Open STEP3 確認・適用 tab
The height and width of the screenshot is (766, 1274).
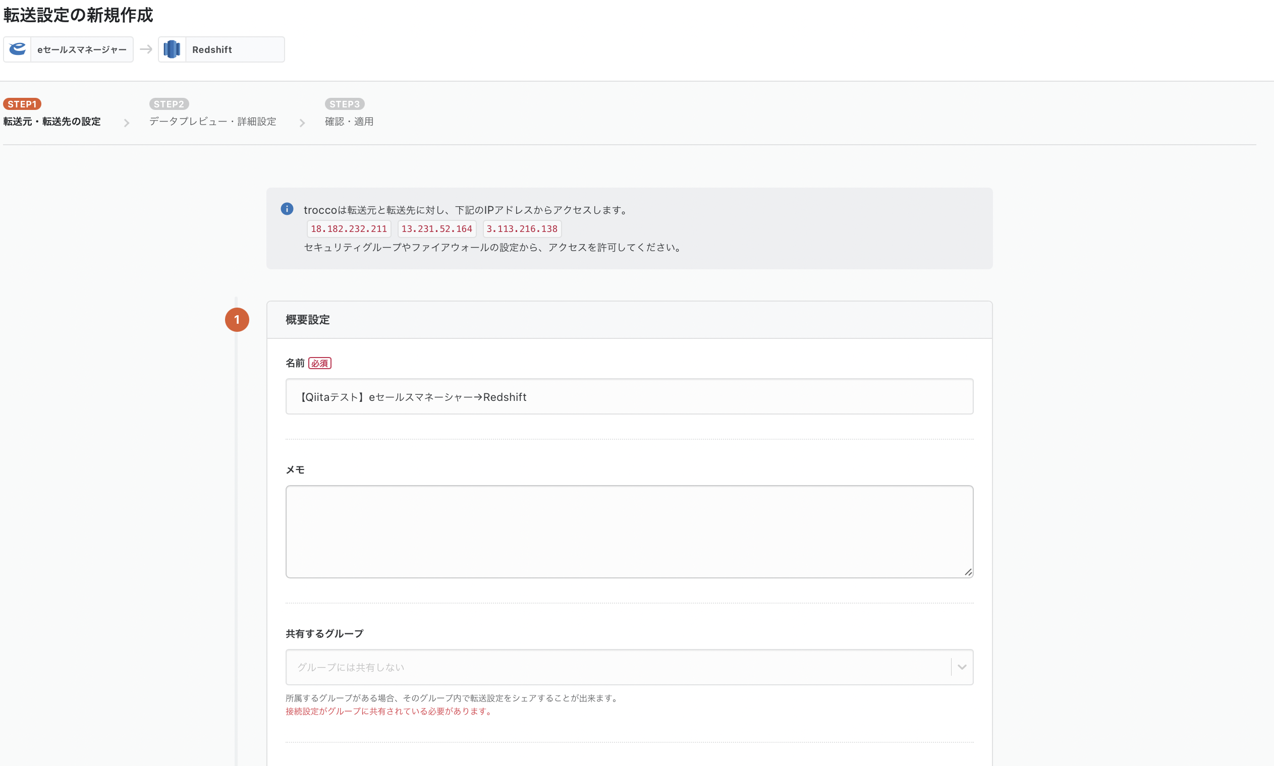(x=349, y=113)
